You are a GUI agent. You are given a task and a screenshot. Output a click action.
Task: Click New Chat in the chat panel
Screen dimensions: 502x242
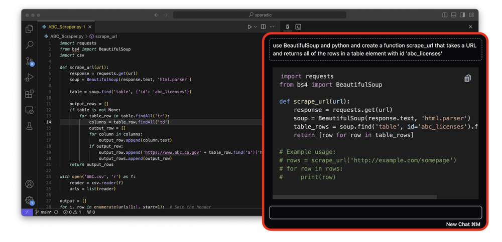coord(463,224)
